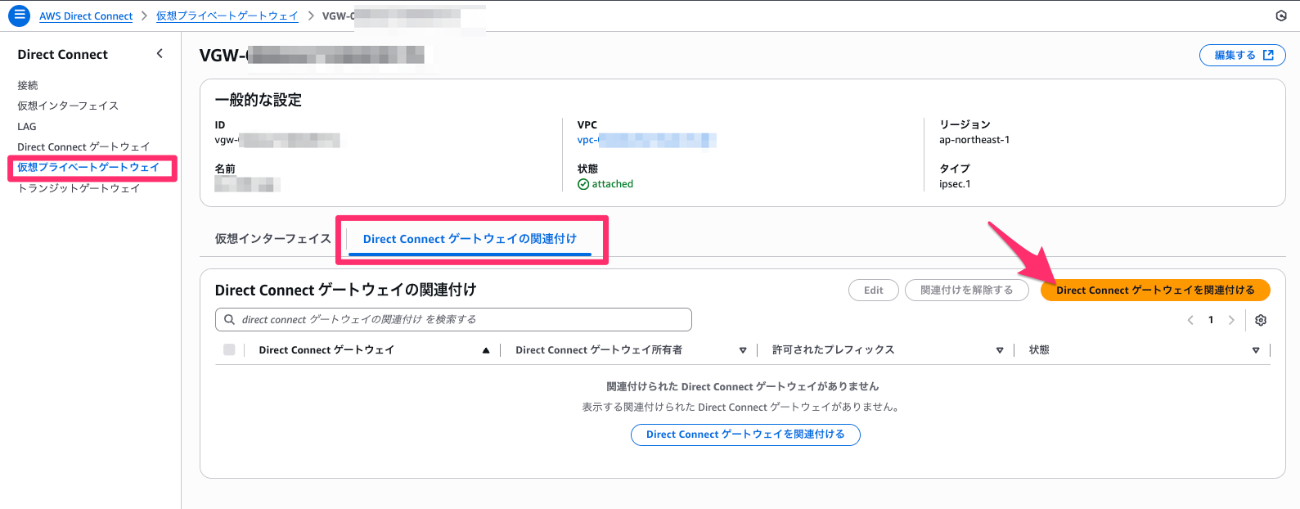This screenshot has width=1300, height=509.
Task: Open トランジットゲートウェイ sidebar item
Action: pos(79,188)
